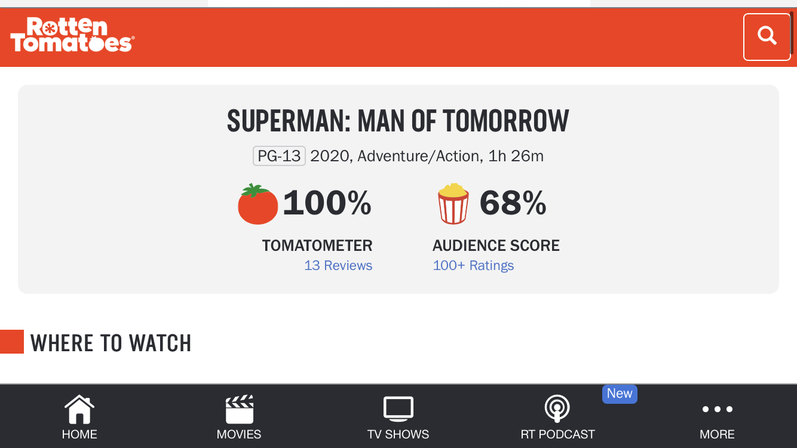
Task: Open the 13 Reviews link
Action: point(338,266)
